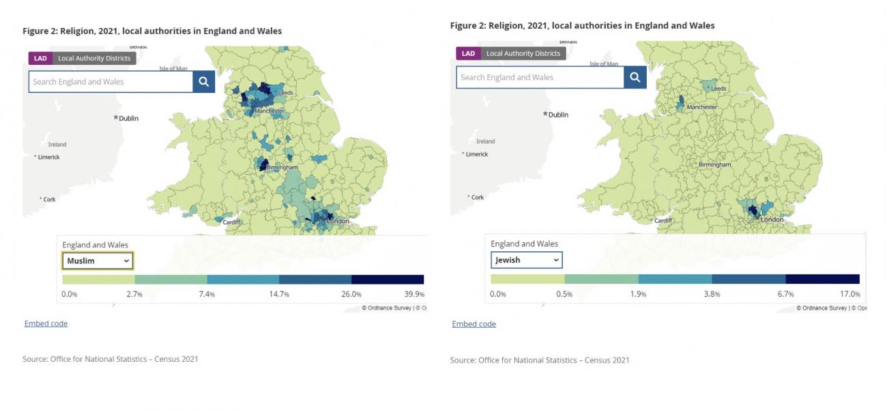
Task: Click the Cardiff label on the Jewish map
Action: pos(664,221)
